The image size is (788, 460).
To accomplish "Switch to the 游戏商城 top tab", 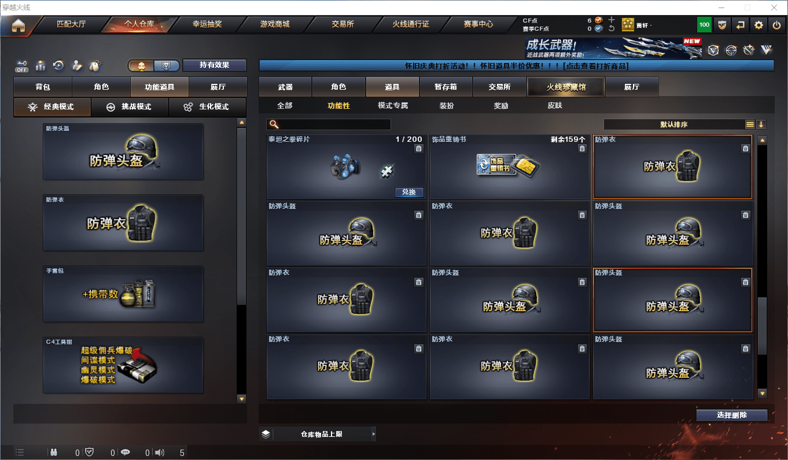I will pos(275,24).
